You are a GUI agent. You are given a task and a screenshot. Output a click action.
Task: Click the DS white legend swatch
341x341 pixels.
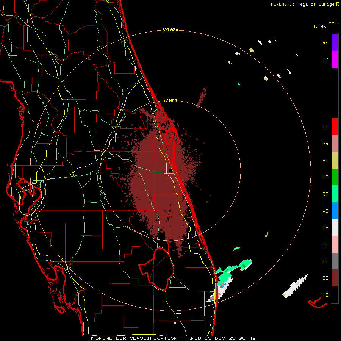click(335, 227)
